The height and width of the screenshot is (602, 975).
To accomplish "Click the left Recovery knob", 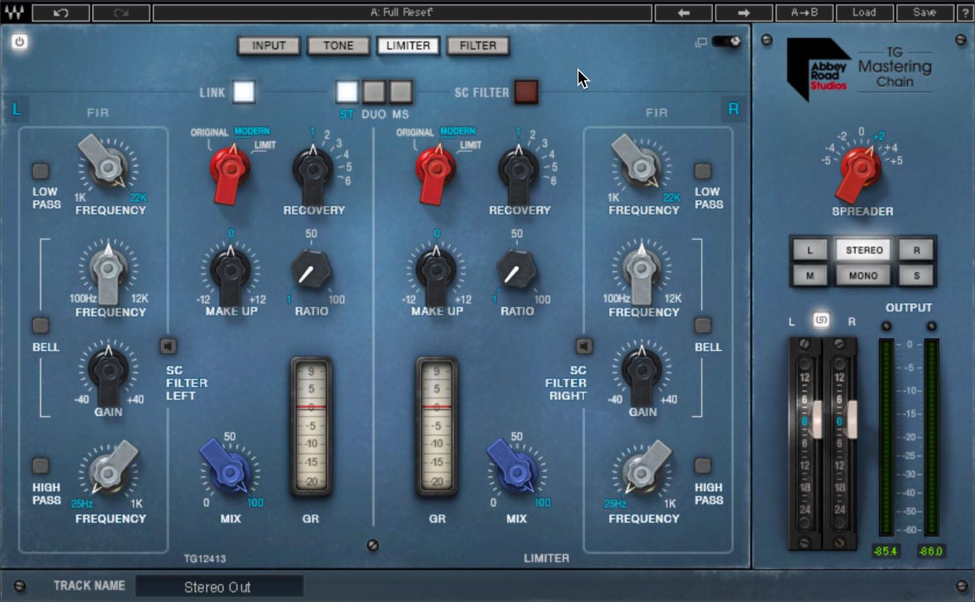I will point(312,170).
